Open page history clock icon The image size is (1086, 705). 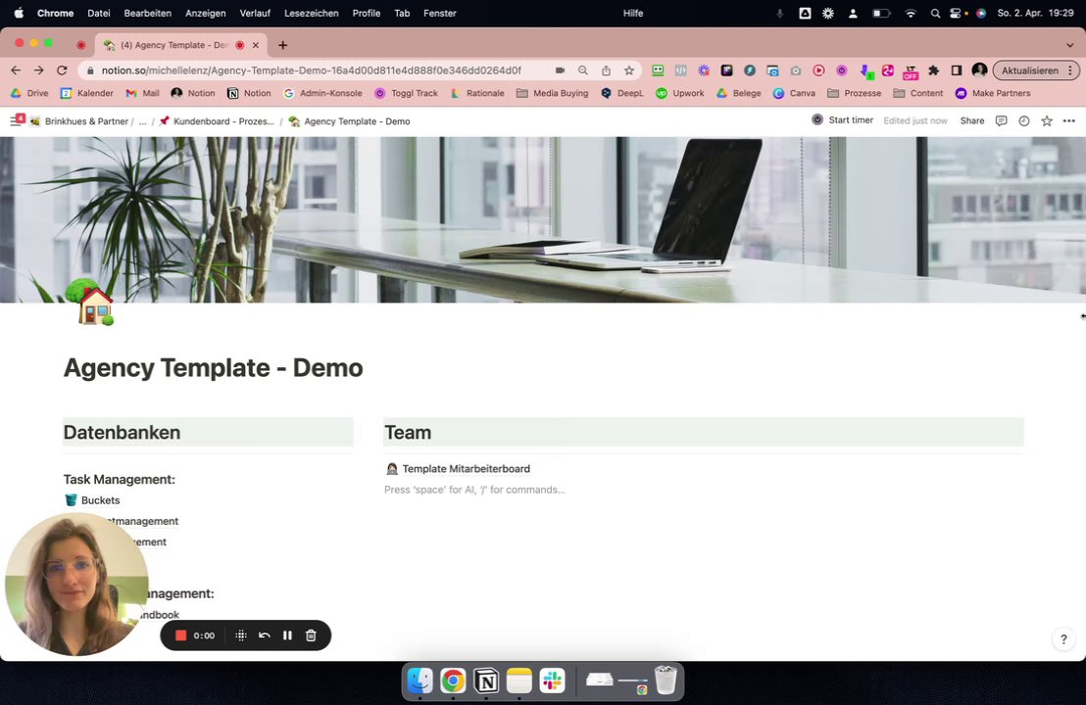click(x=1023, y=120)
